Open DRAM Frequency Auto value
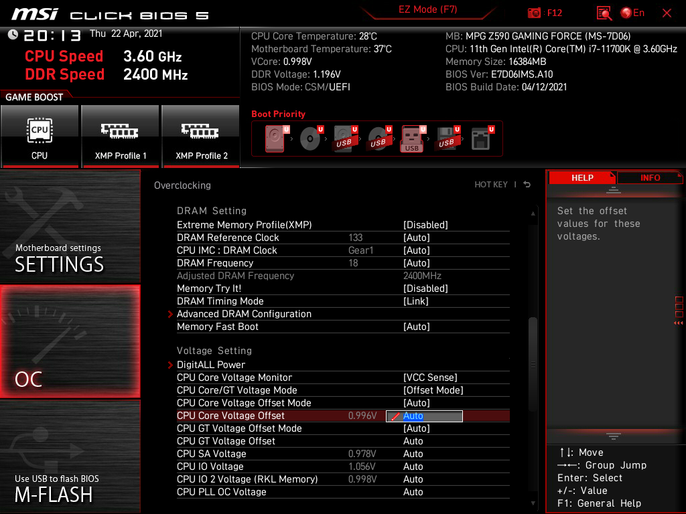This screenshot has width=686, height=514. 417,262
